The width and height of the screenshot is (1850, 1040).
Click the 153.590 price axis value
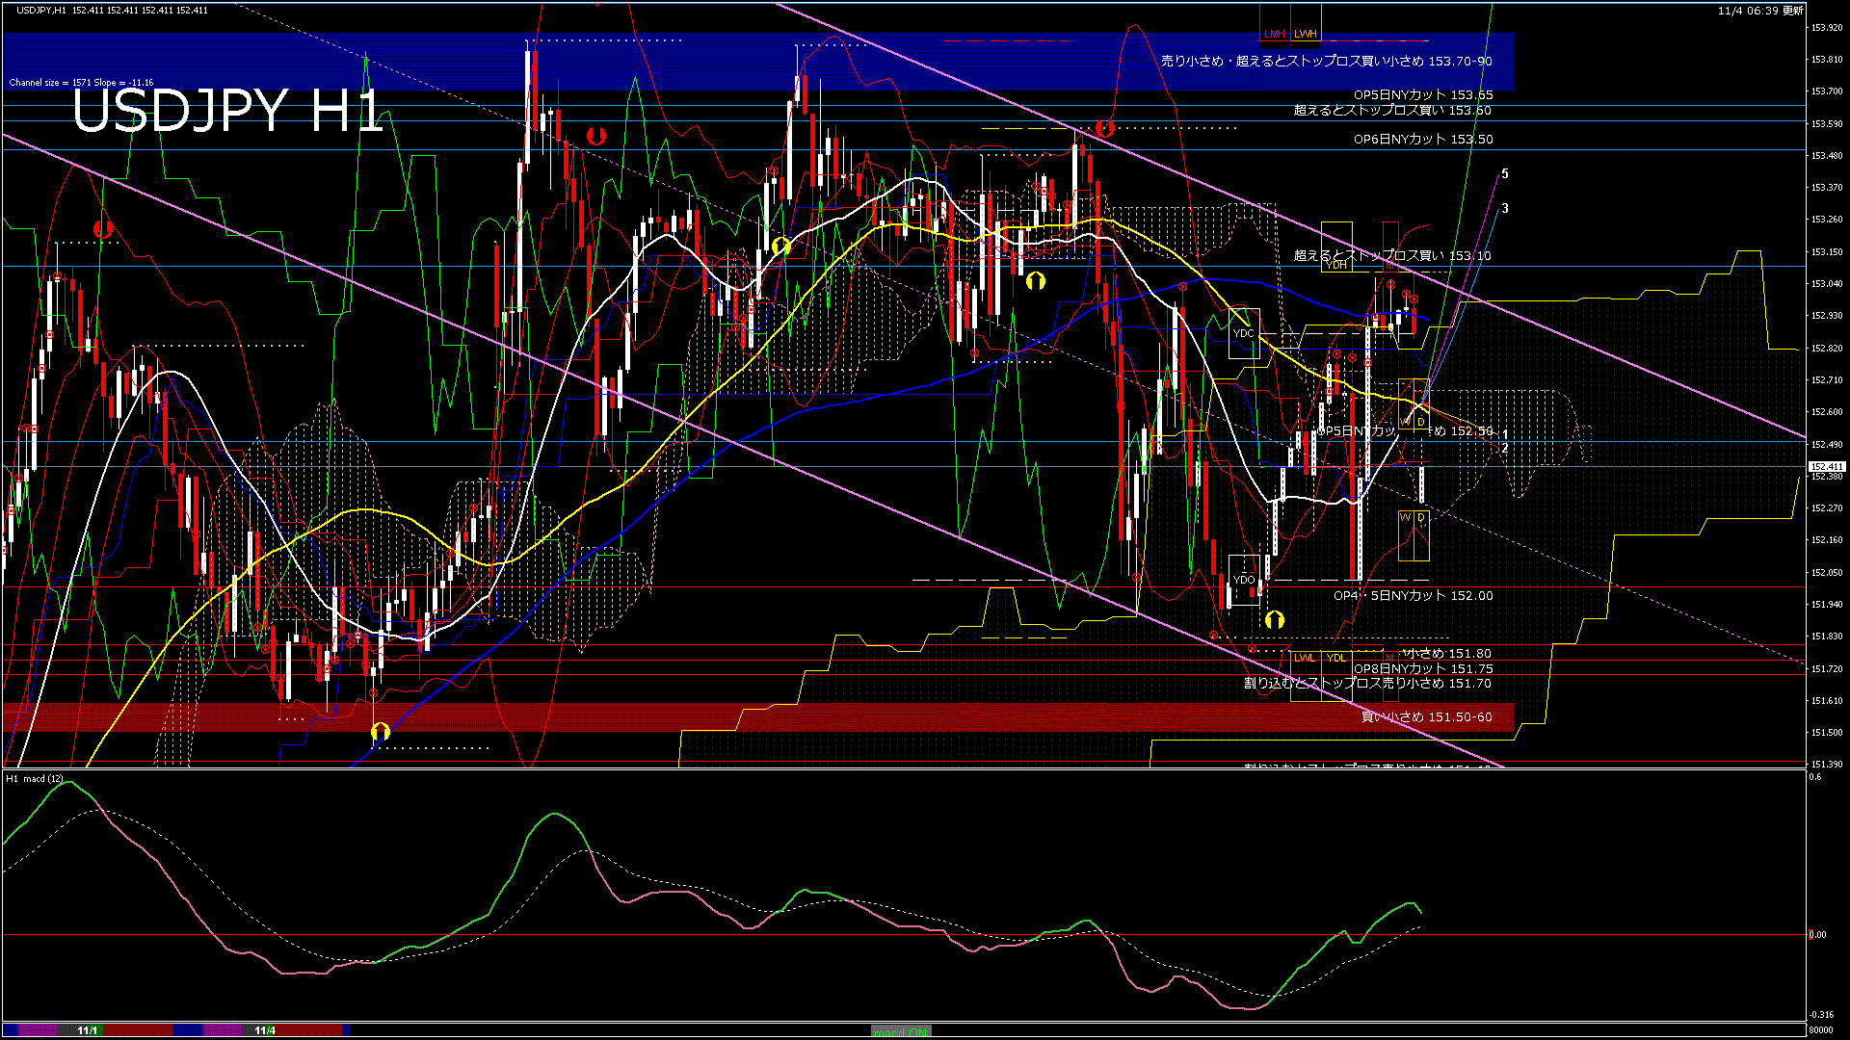(1827, 124)
